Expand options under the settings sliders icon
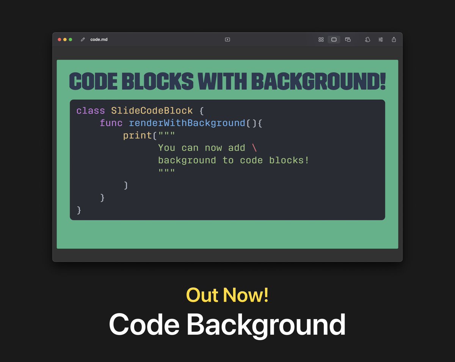The image size is (455, 362). click(381, 40)
